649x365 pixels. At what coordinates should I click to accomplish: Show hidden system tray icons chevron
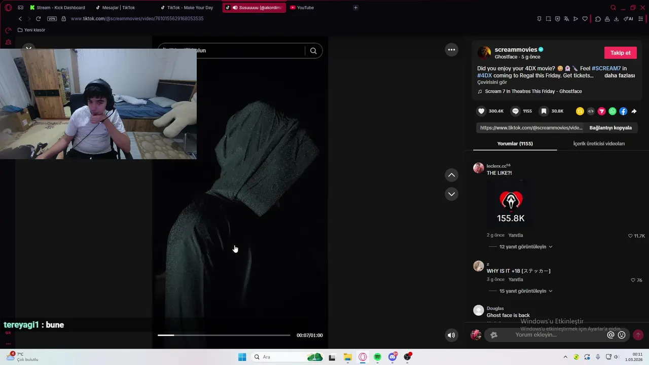pos(565,357)
